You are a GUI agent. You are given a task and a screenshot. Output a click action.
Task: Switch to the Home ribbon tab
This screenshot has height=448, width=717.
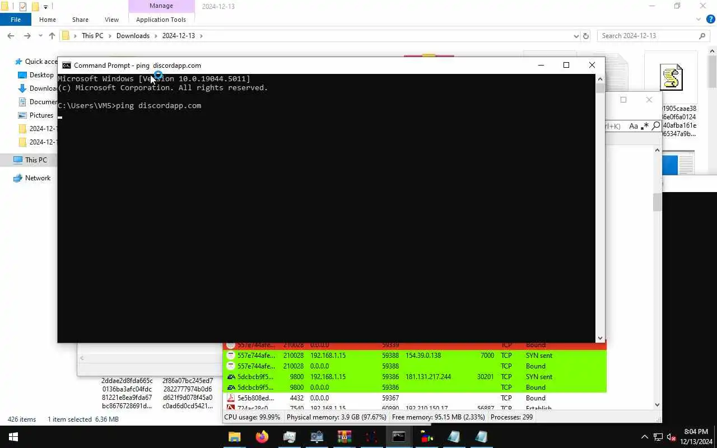point(48,20)
